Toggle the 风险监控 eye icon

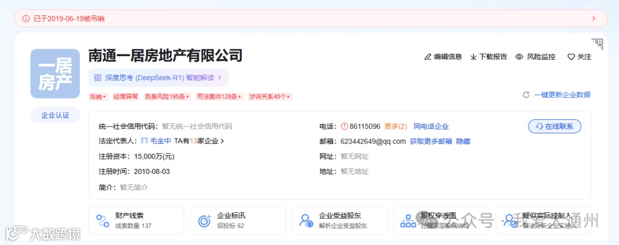coord(519,57)
